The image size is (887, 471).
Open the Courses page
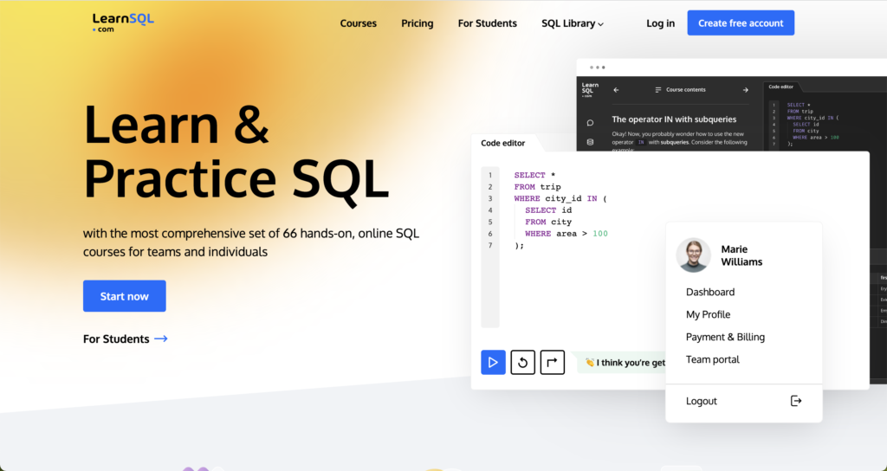click(358, 23)
